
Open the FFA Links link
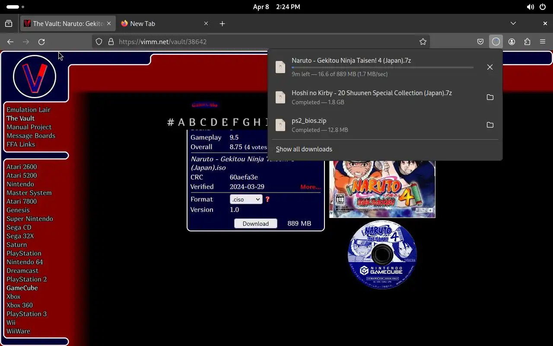[x=21, y=144]
